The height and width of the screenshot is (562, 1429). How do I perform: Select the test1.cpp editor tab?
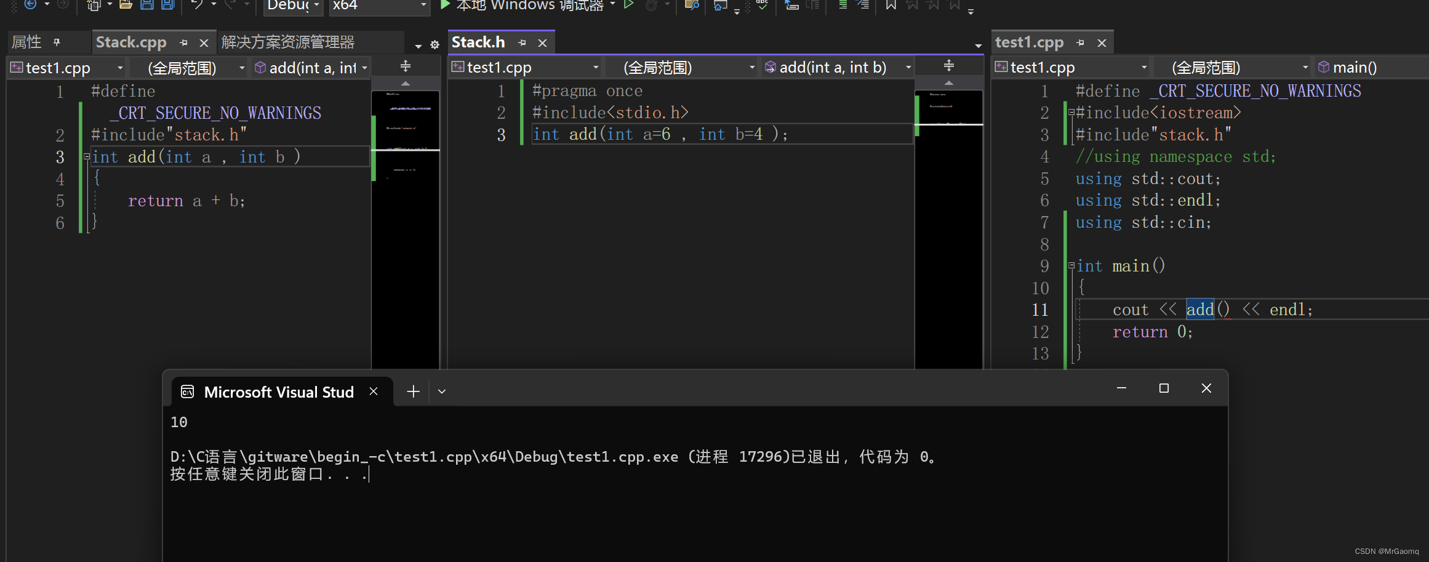point(1029,42)
